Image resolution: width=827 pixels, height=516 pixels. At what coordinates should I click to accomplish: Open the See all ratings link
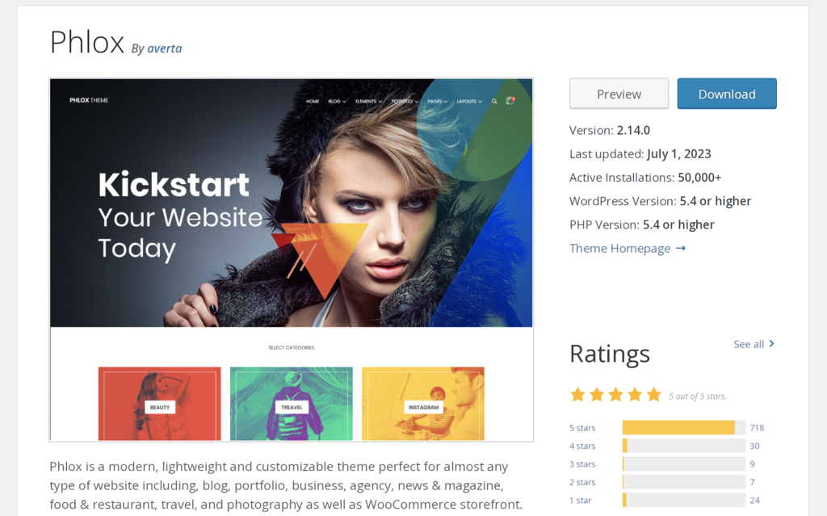tap(754, 344)
